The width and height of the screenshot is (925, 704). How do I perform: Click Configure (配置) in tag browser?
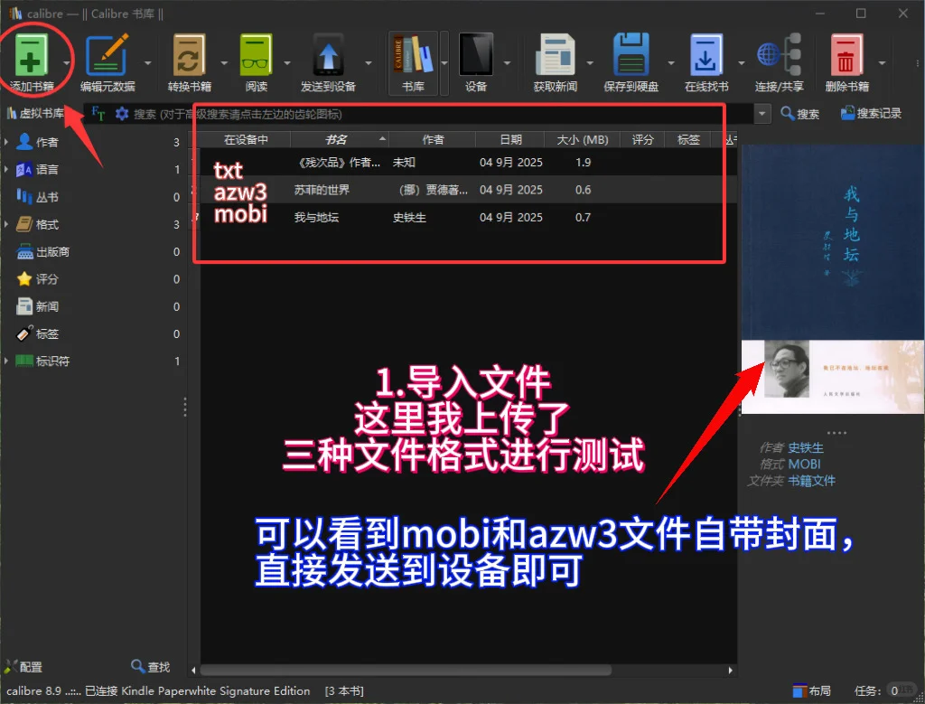23,667
